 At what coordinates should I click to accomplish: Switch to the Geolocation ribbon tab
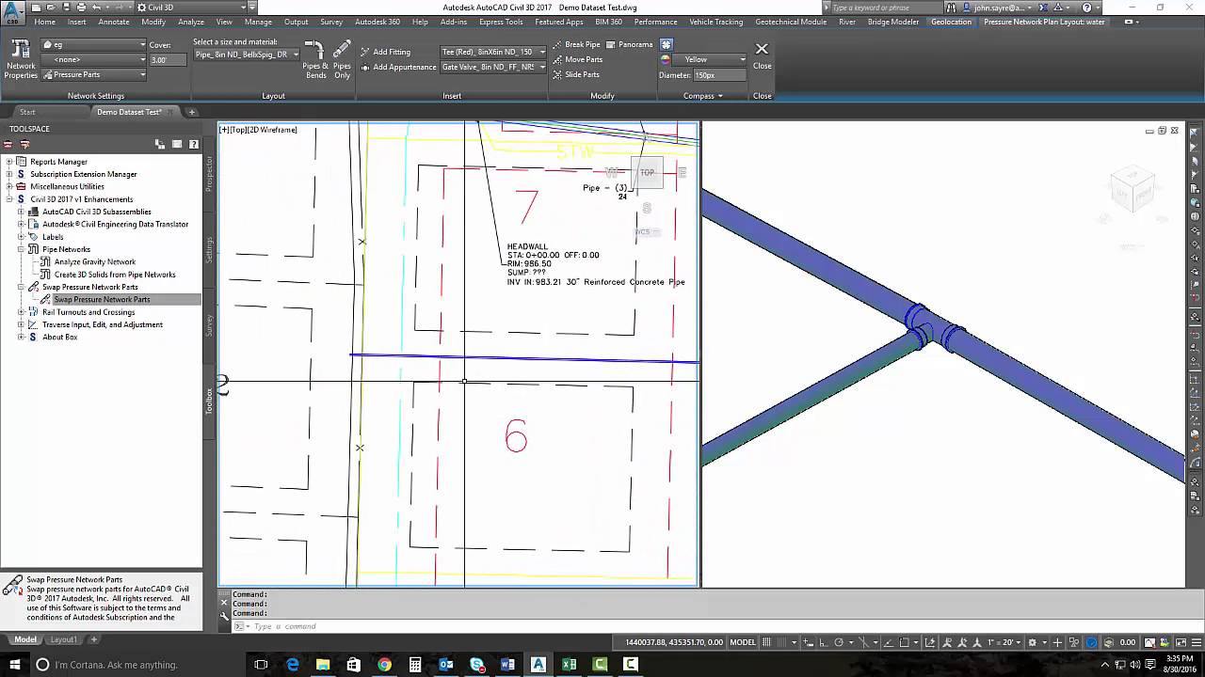pos(951,22)
